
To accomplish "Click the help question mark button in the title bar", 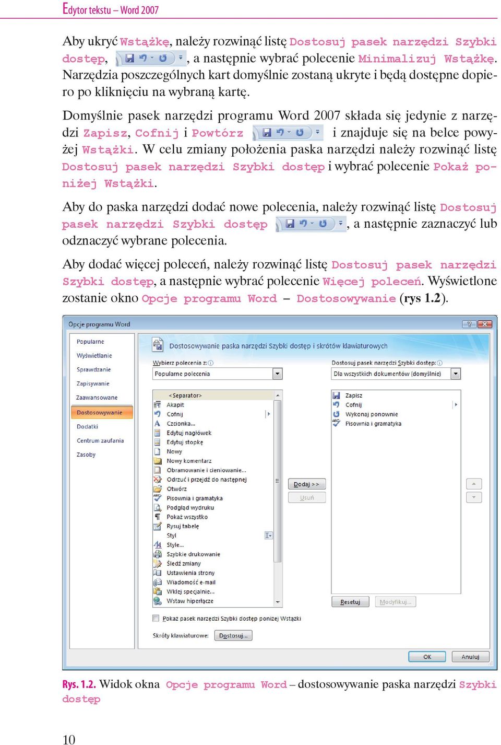I will (469, 324).
